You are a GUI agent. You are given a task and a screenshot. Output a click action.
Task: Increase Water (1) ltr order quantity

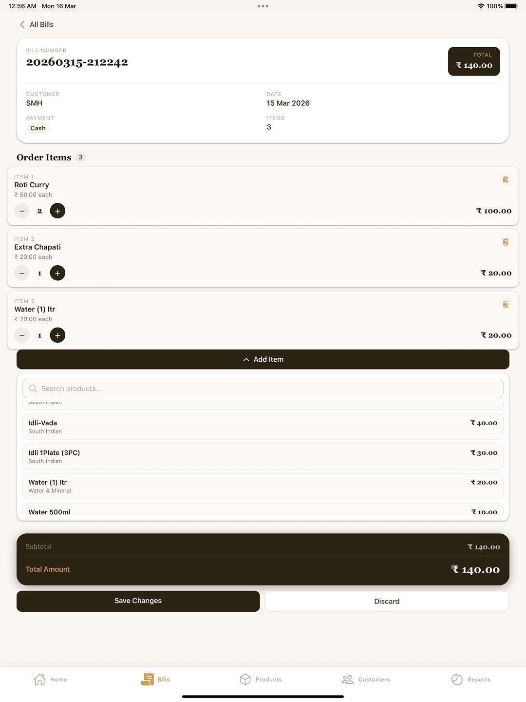(57, 335)
